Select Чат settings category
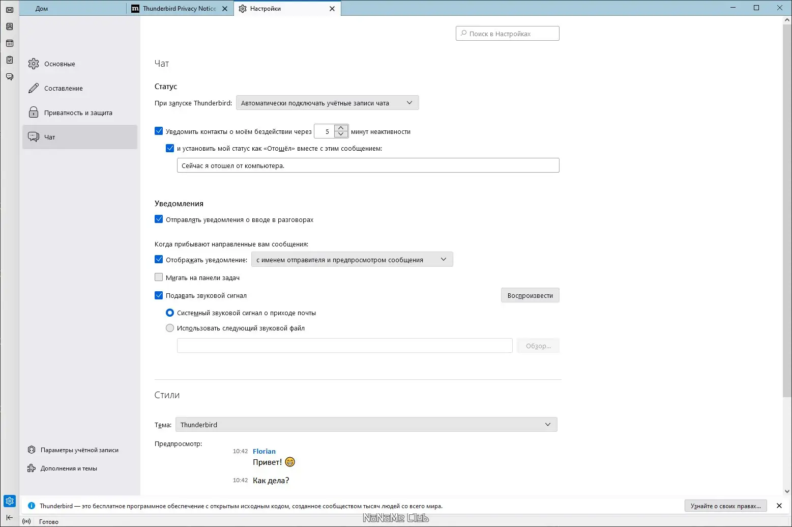Image resolution: width=792 pixels, height=527 pixels. (x=80, y=137)
